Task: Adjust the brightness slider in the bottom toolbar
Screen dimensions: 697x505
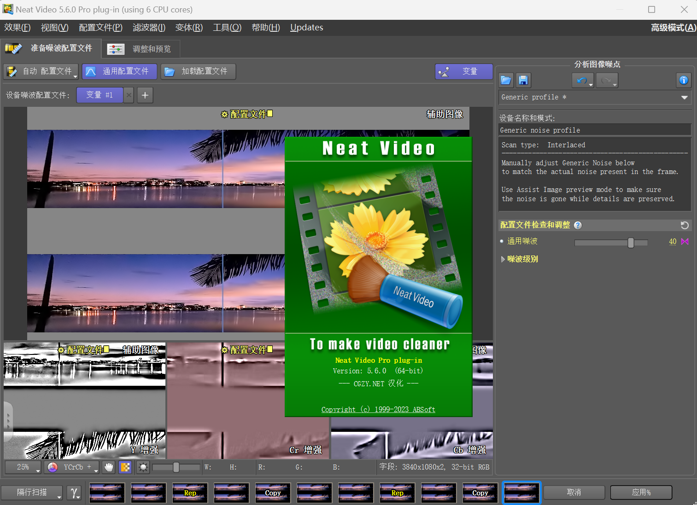Action: point(176,467)
